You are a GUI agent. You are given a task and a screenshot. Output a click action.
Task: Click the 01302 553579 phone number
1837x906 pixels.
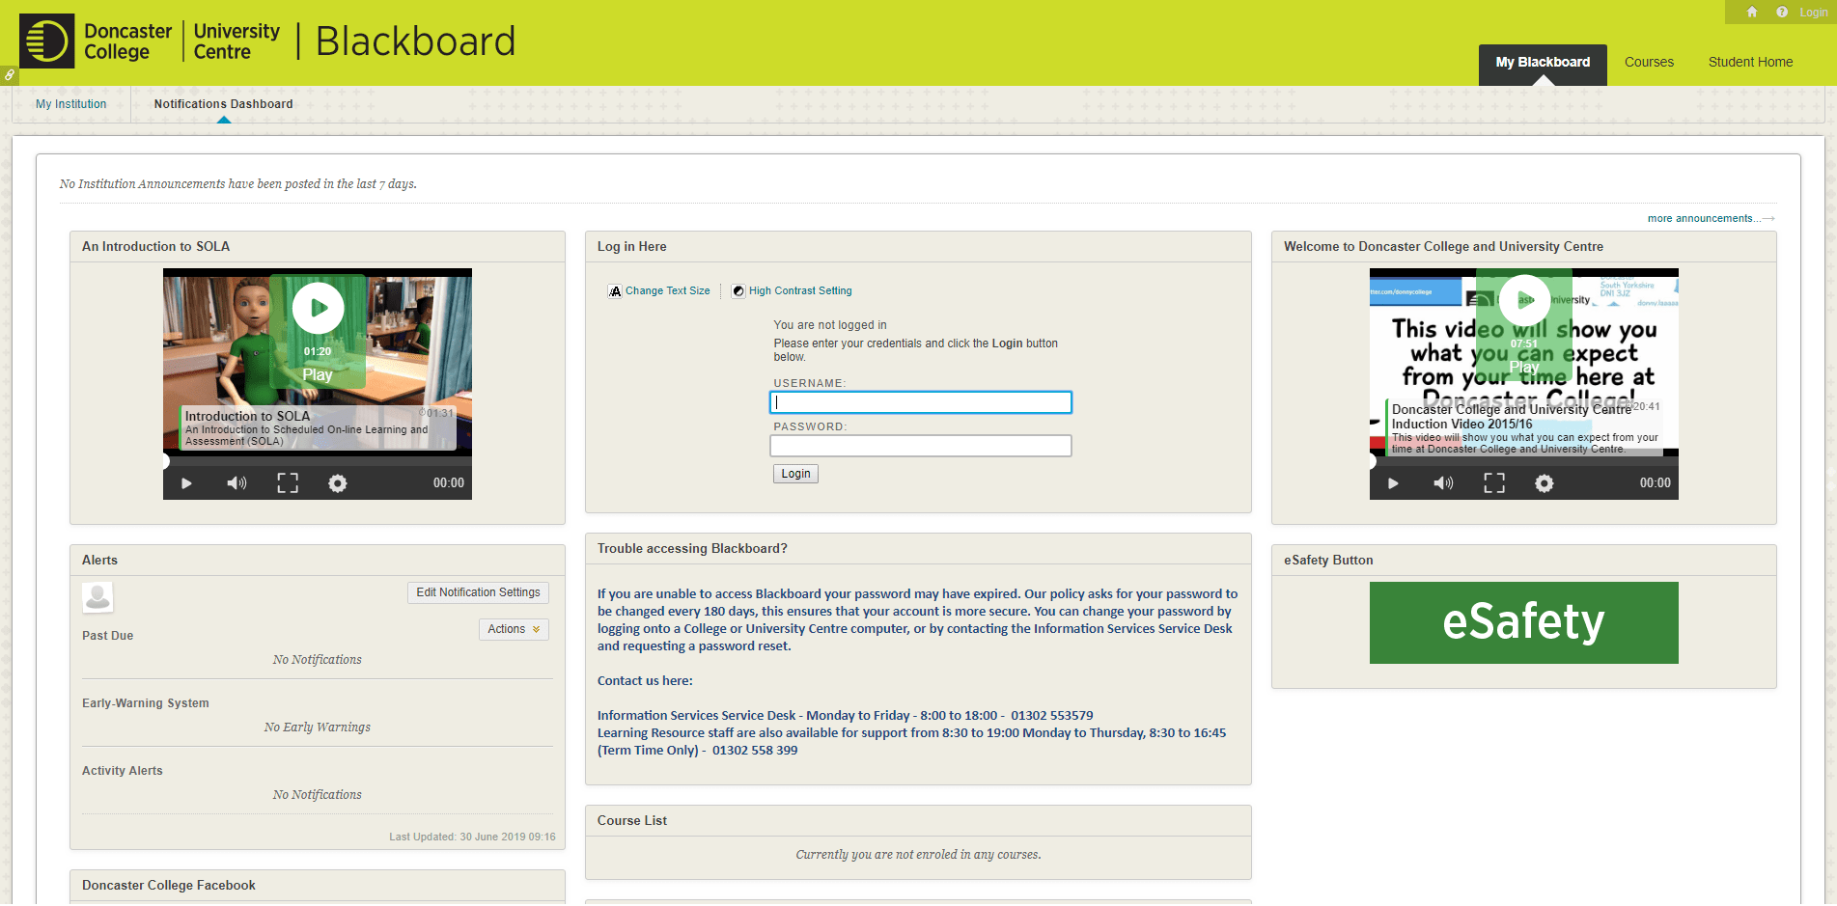pos(1052,716)
